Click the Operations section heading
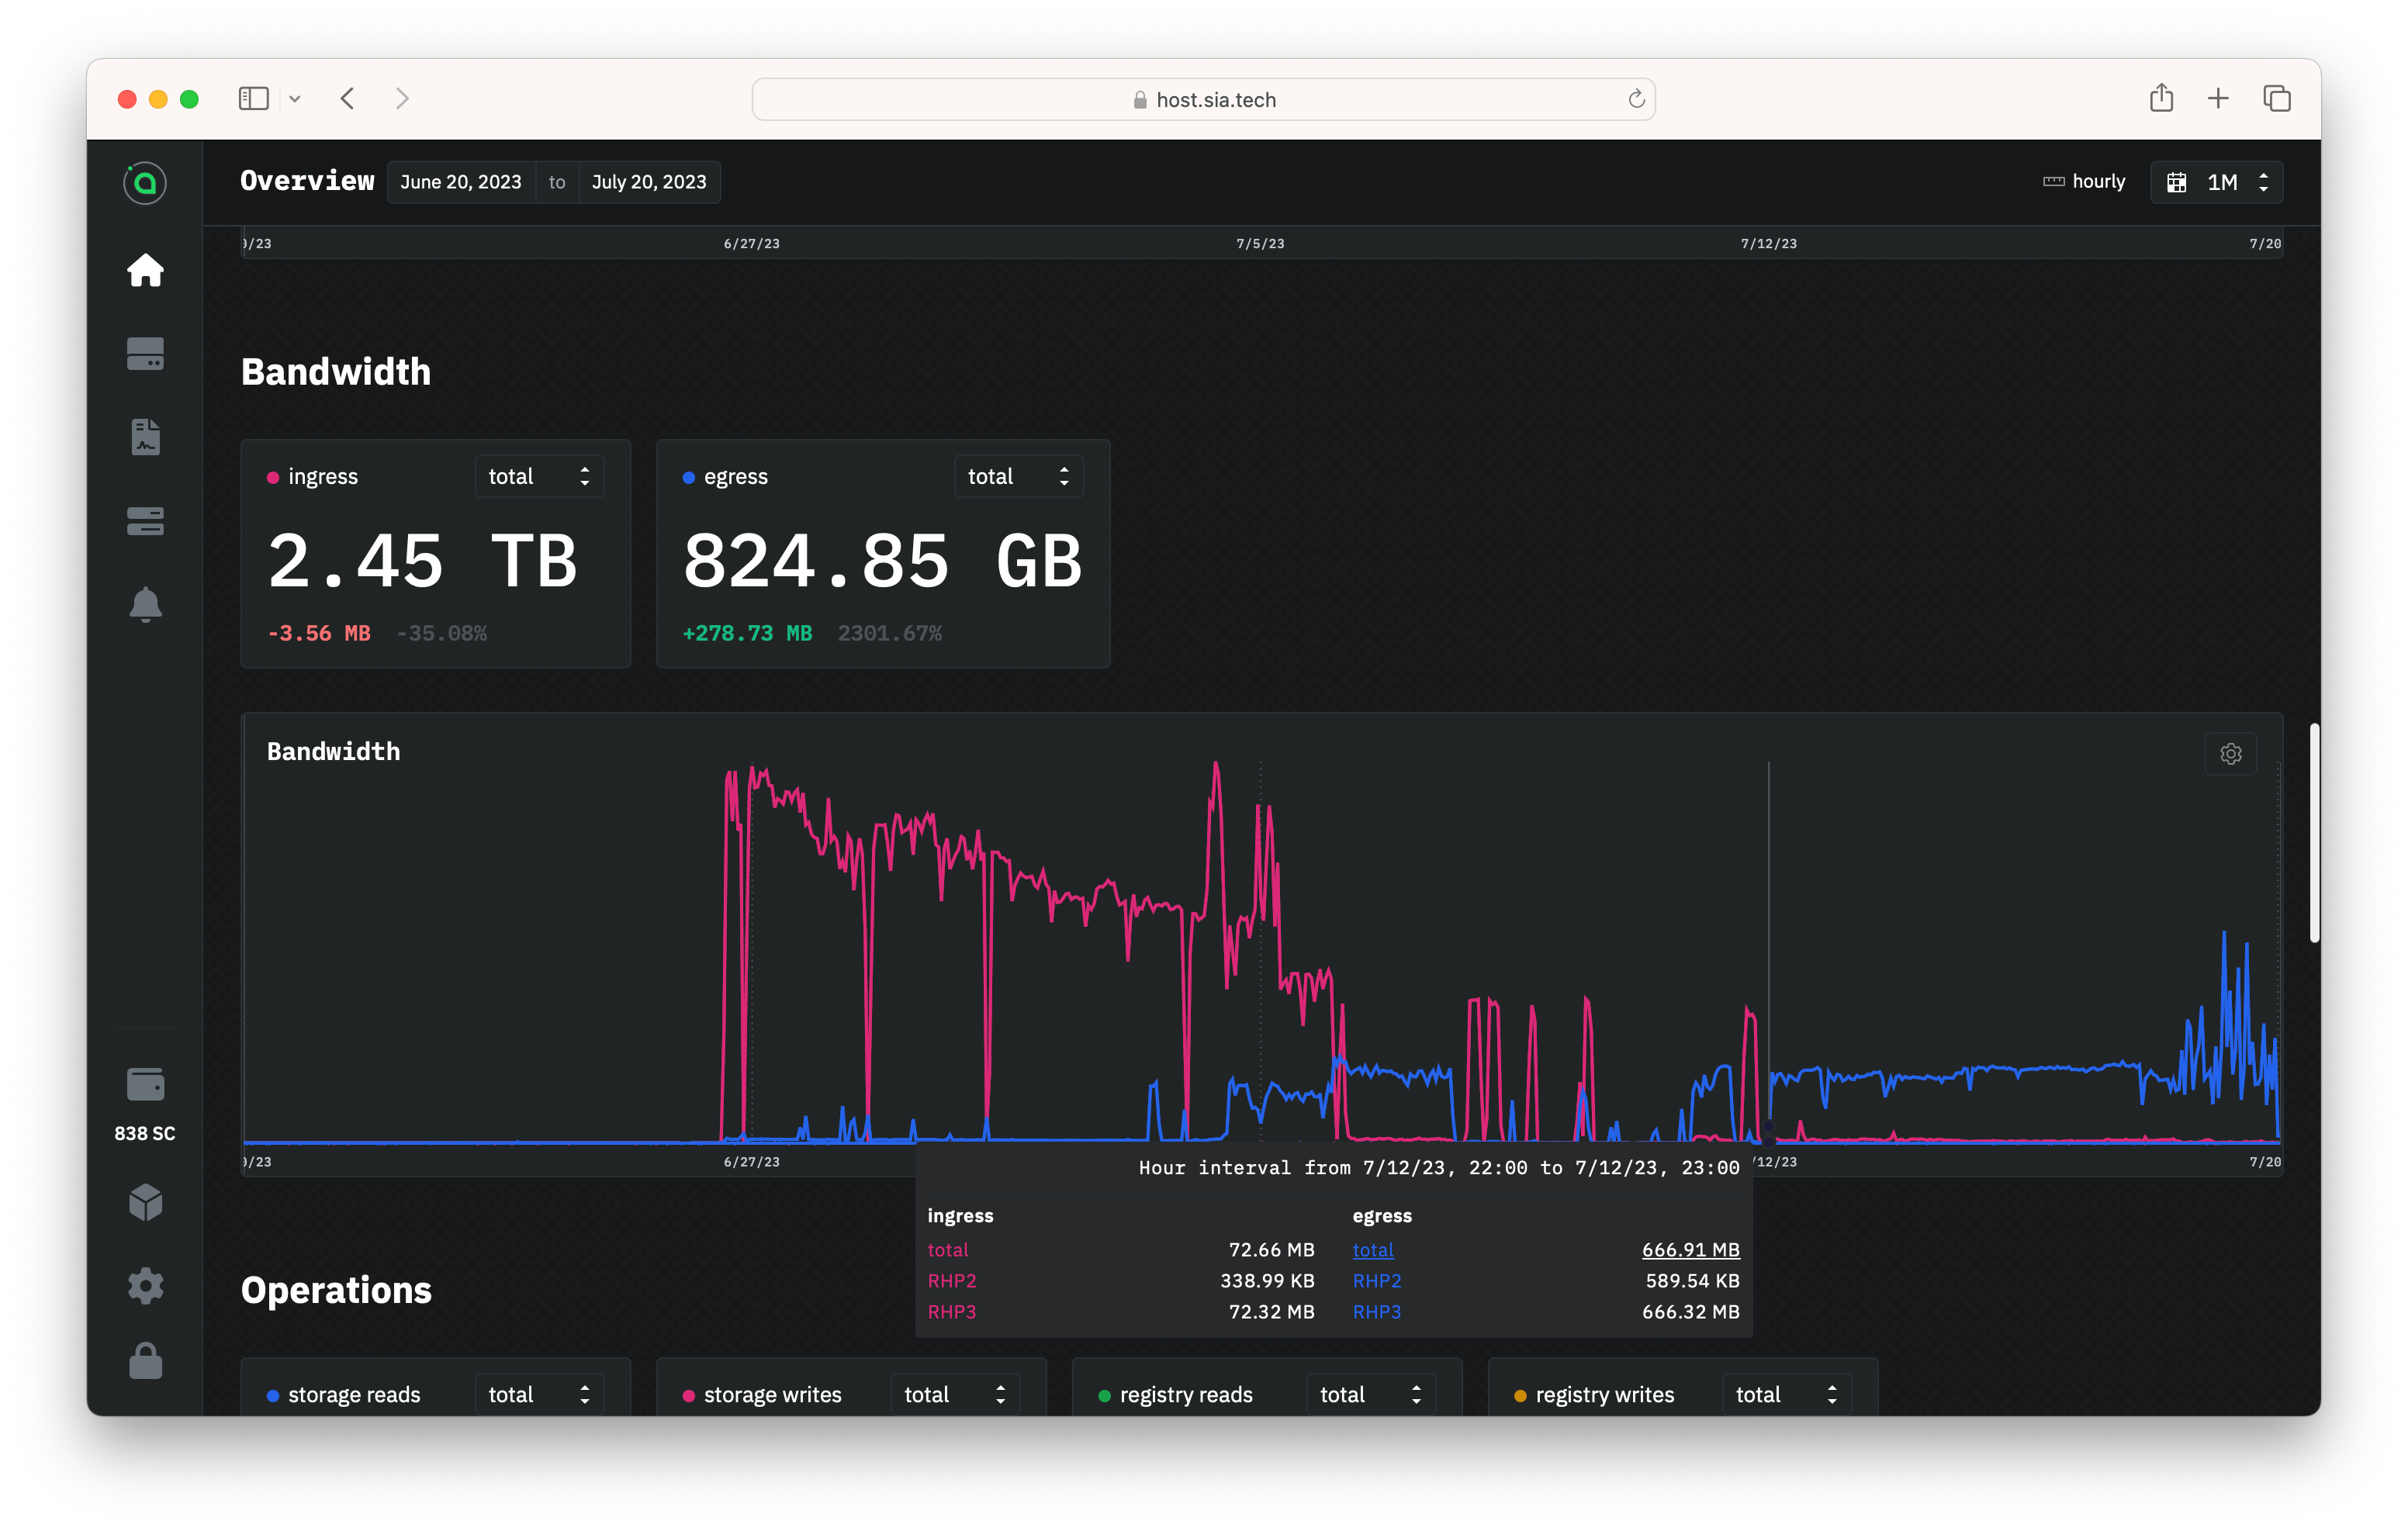2408x1531 pixels. [x=336, y=1291]
